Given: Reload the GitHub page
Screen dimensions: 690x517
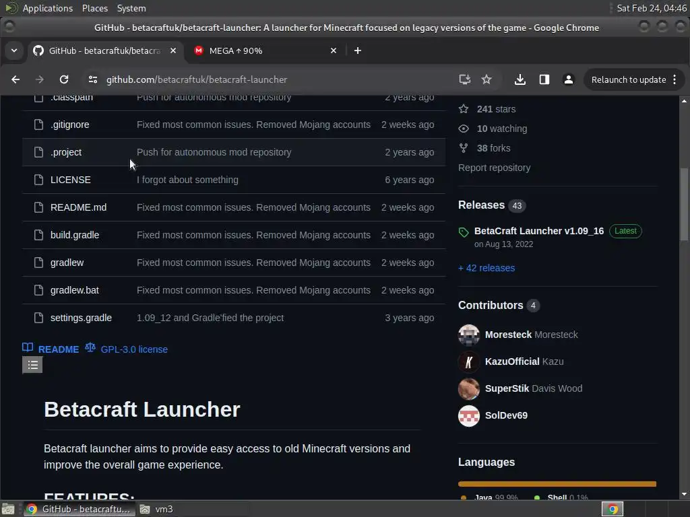Looking at the screenshot, I should 64,79.
